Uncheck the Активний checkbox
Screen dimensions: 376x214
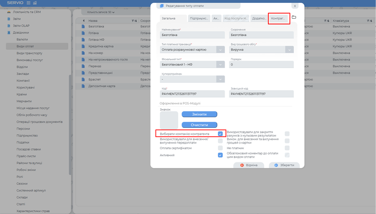tap(220, 155)
